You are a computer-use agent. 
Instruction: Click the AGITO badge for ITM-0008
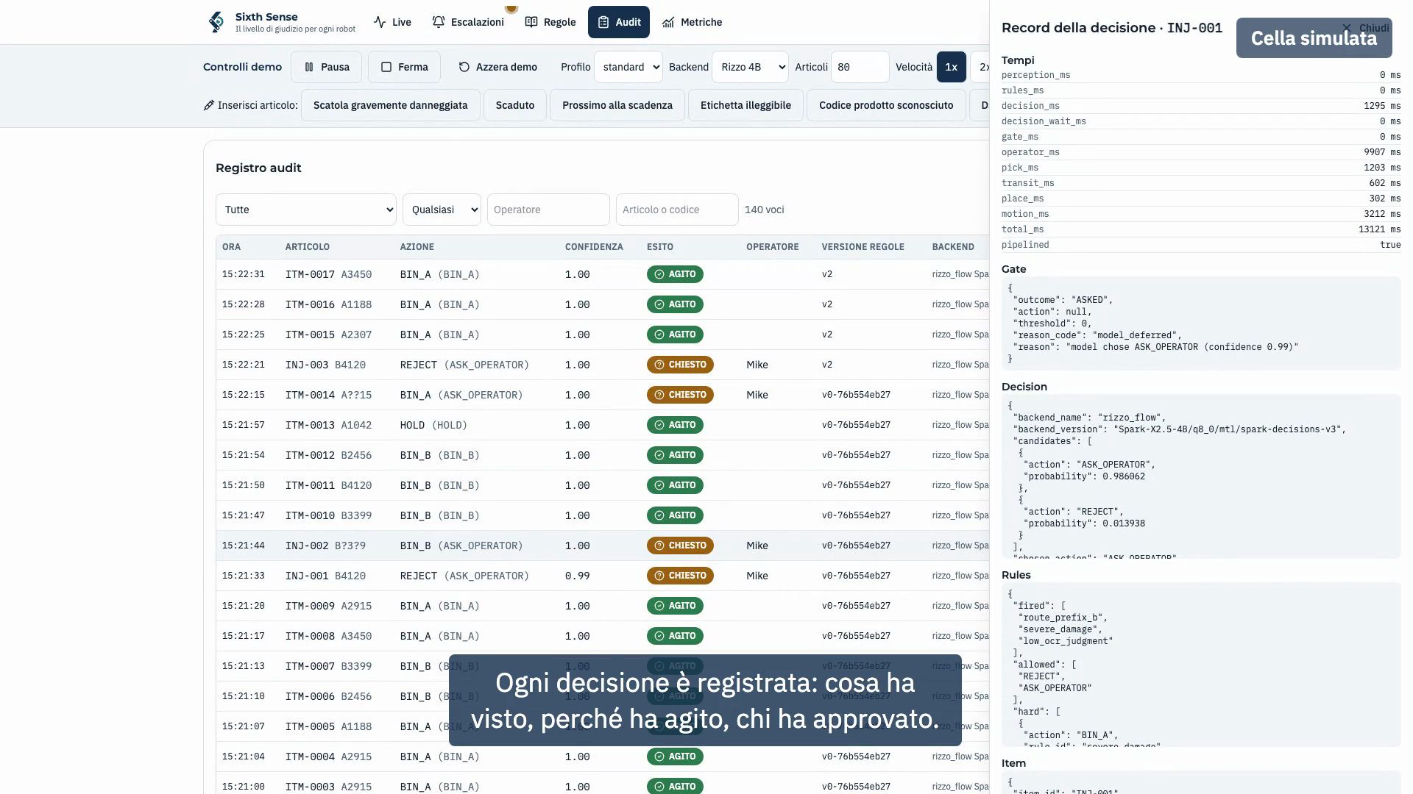(x=675, y=636)
